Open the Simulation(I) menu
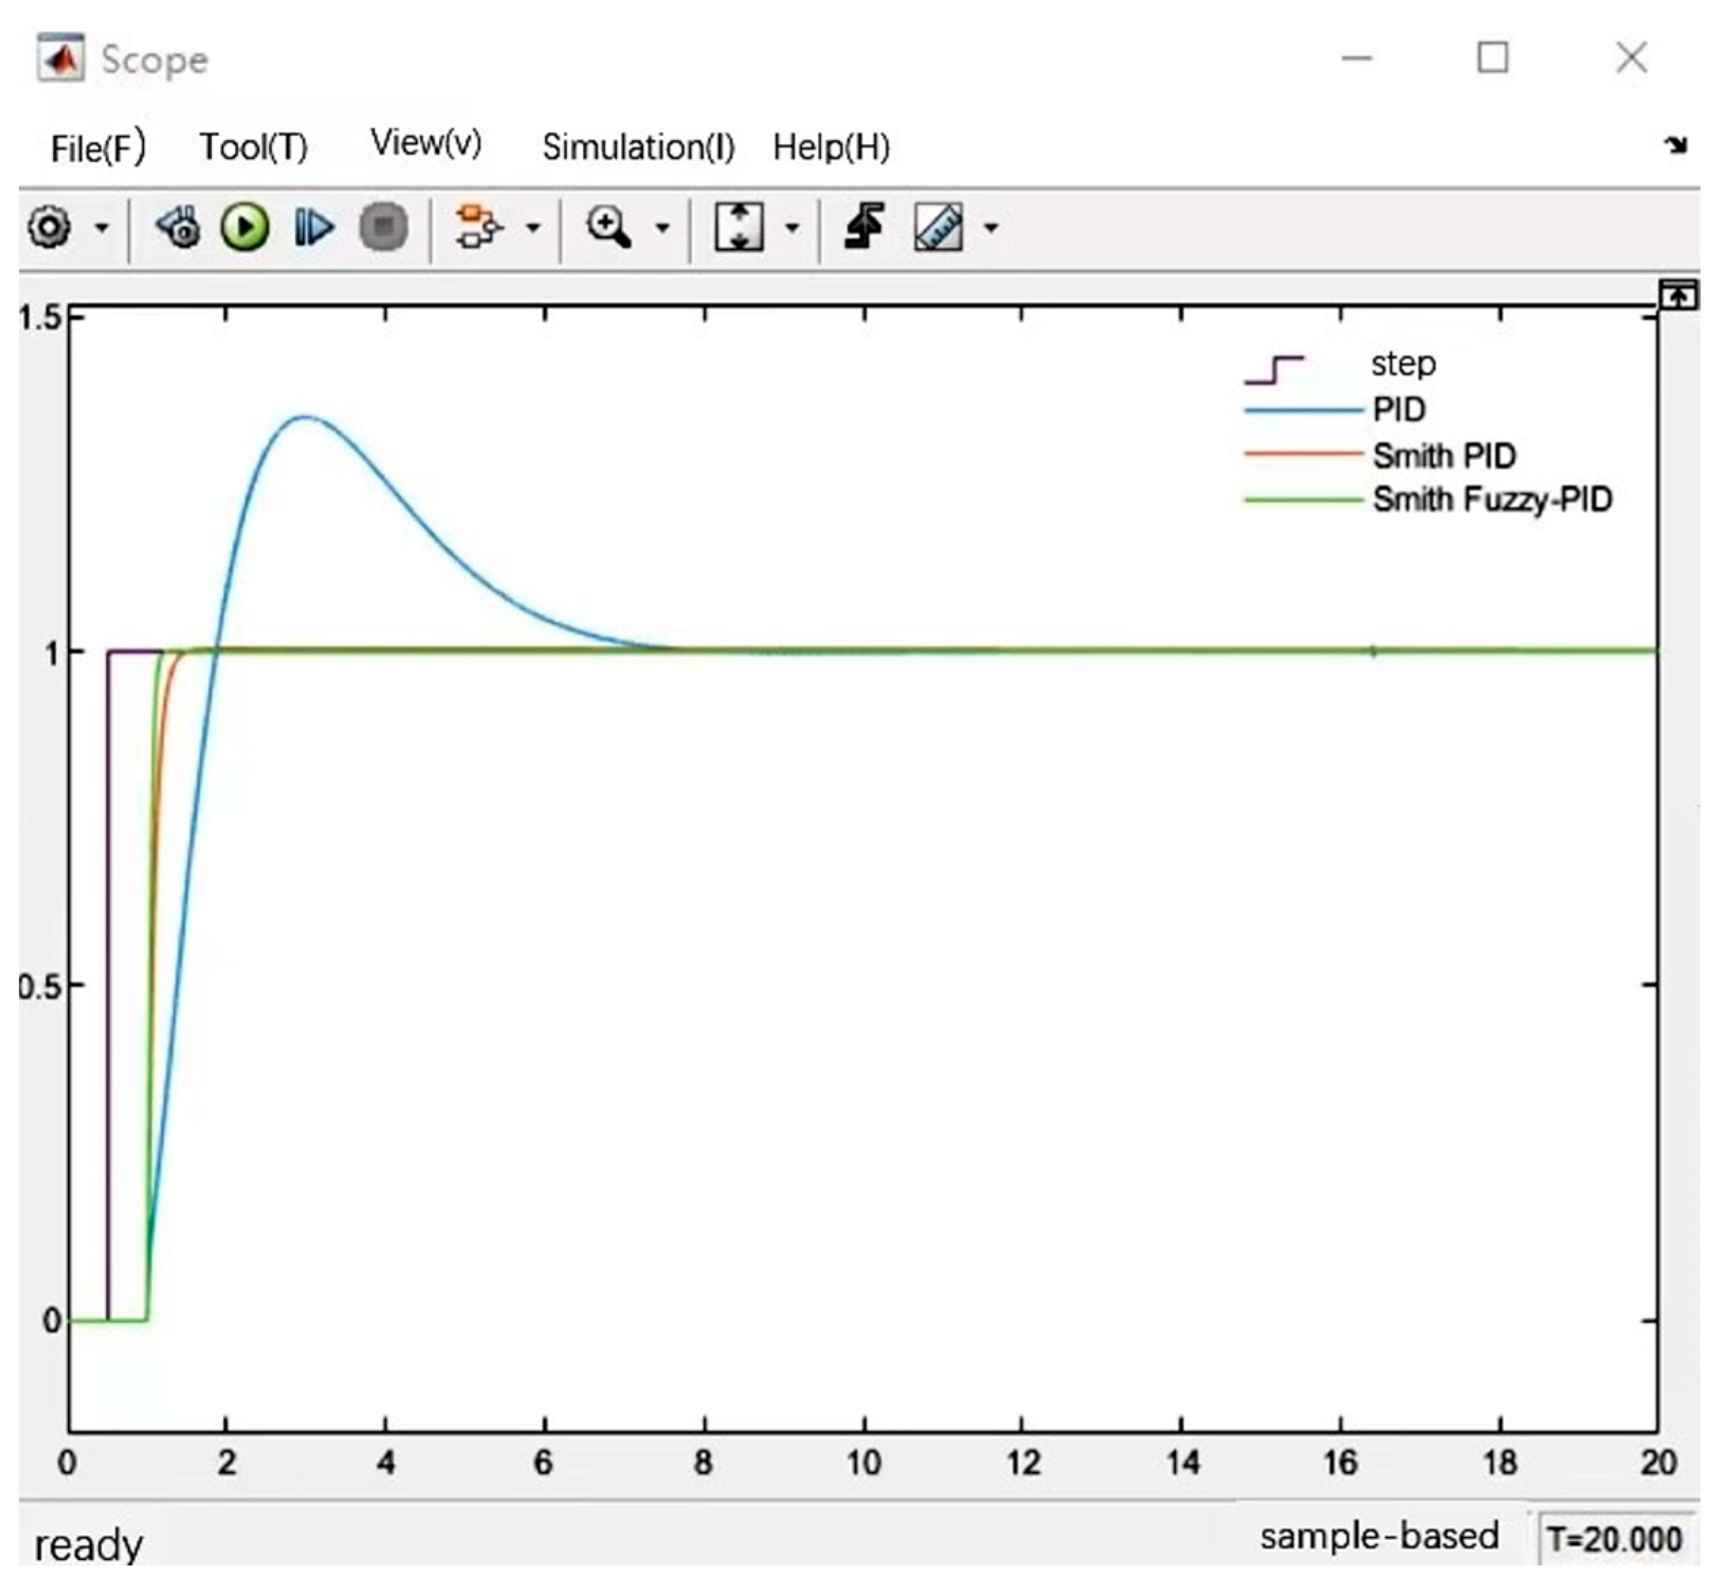1718x1590 pixels. coord(637,148)
